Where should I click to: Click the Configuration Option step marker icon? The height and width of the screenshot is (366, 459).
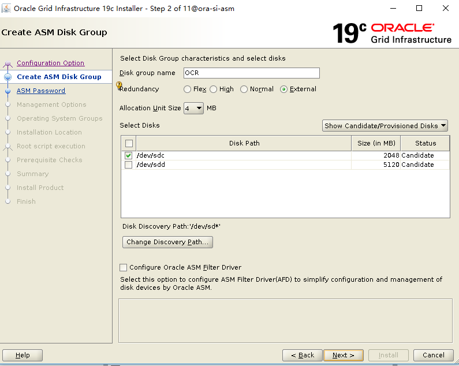[x=8, y=64]
